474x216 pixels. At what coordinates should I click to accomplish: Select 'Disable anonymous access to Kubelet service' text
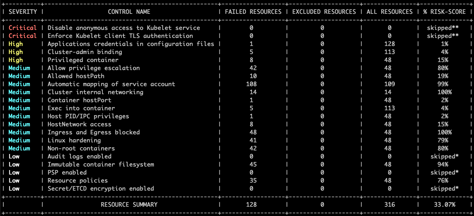124,28
